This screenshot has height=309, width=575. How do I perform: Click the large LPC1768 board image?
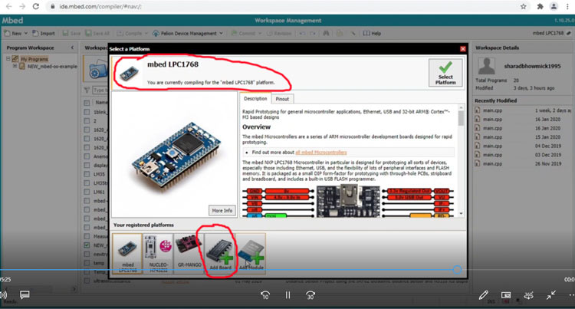[x=176, y=156]
